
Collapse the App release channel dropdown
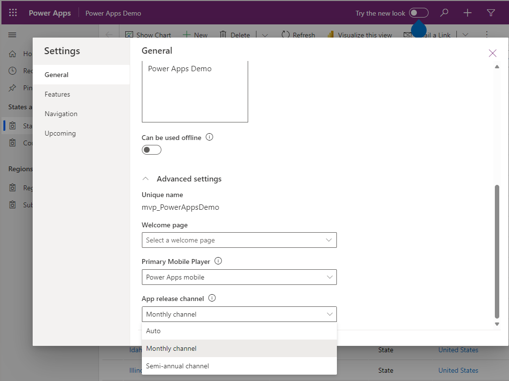point(239,314)
